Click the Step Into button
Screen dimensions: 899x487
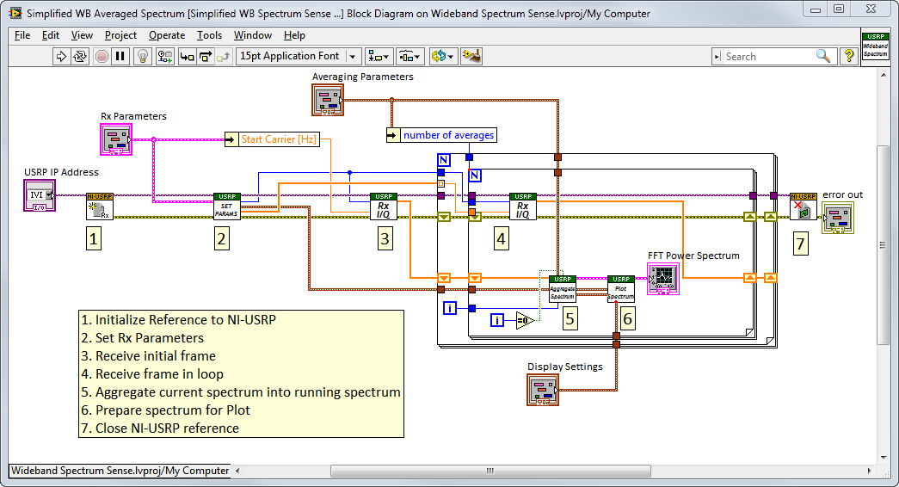pos(186,57)
